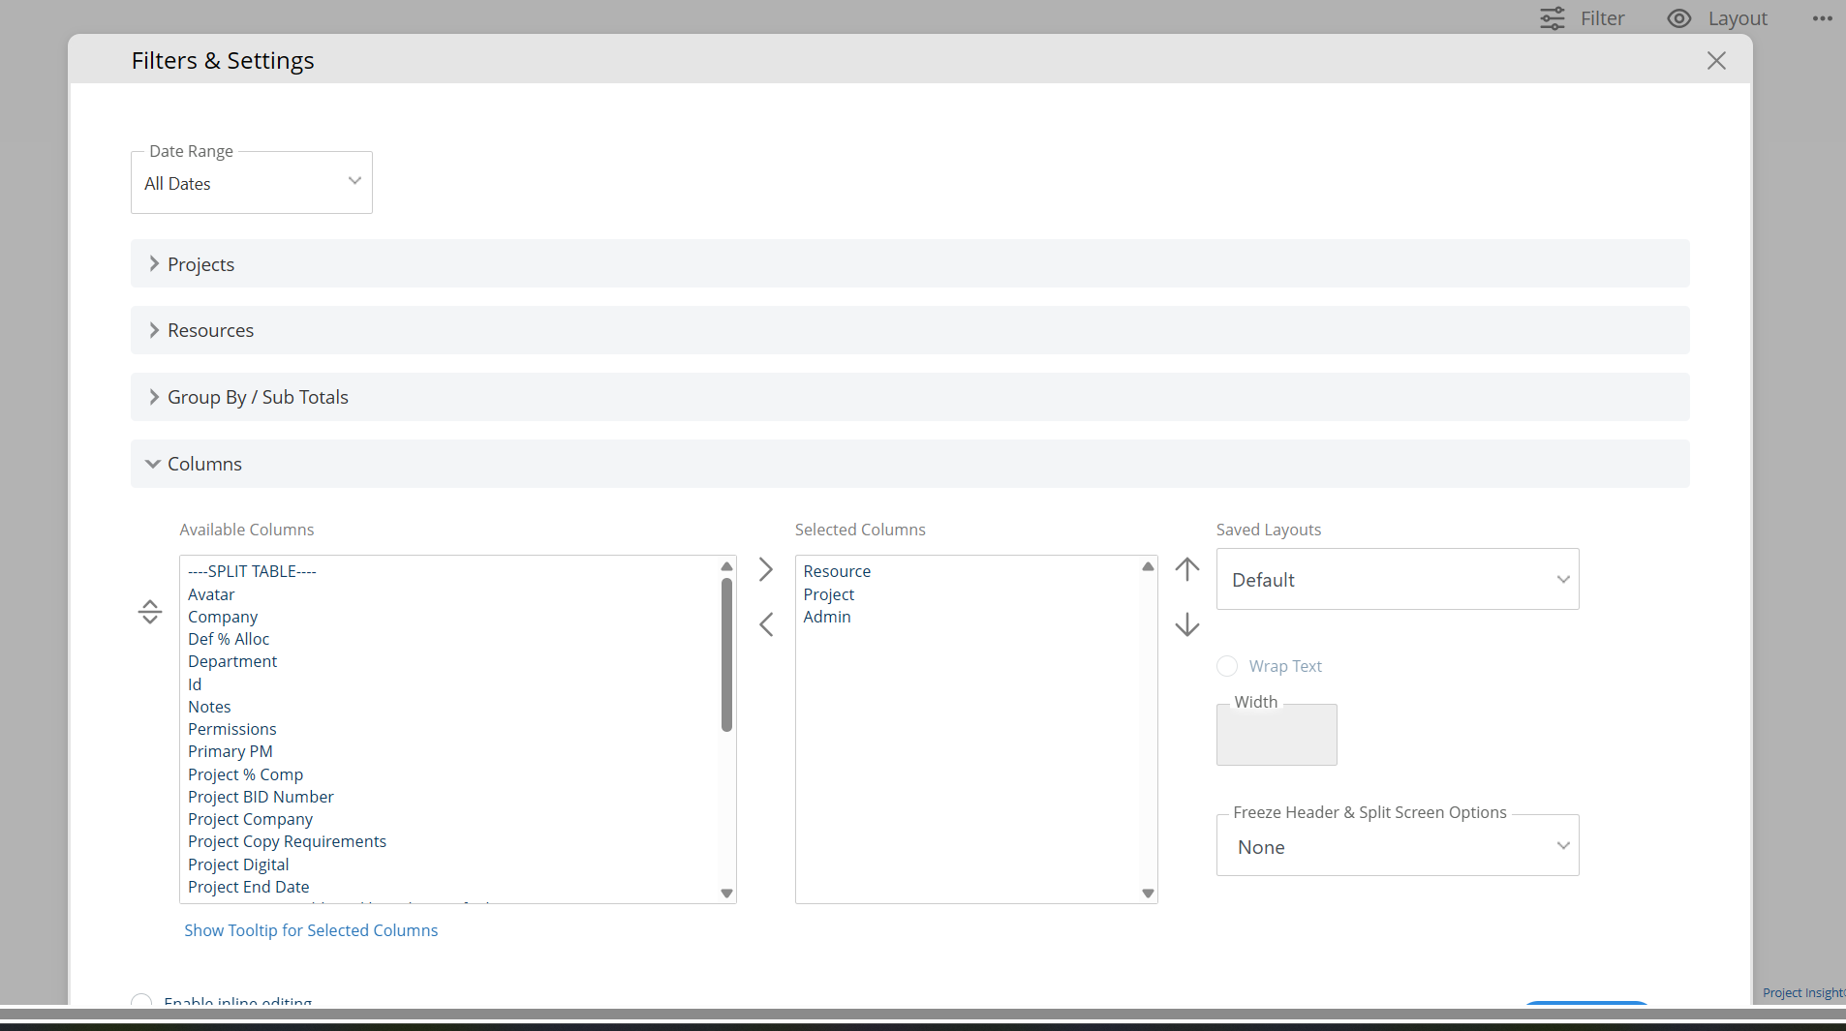
Task: Select Notes in available columns
Action: pyautogui.click(x=209, y=707)
